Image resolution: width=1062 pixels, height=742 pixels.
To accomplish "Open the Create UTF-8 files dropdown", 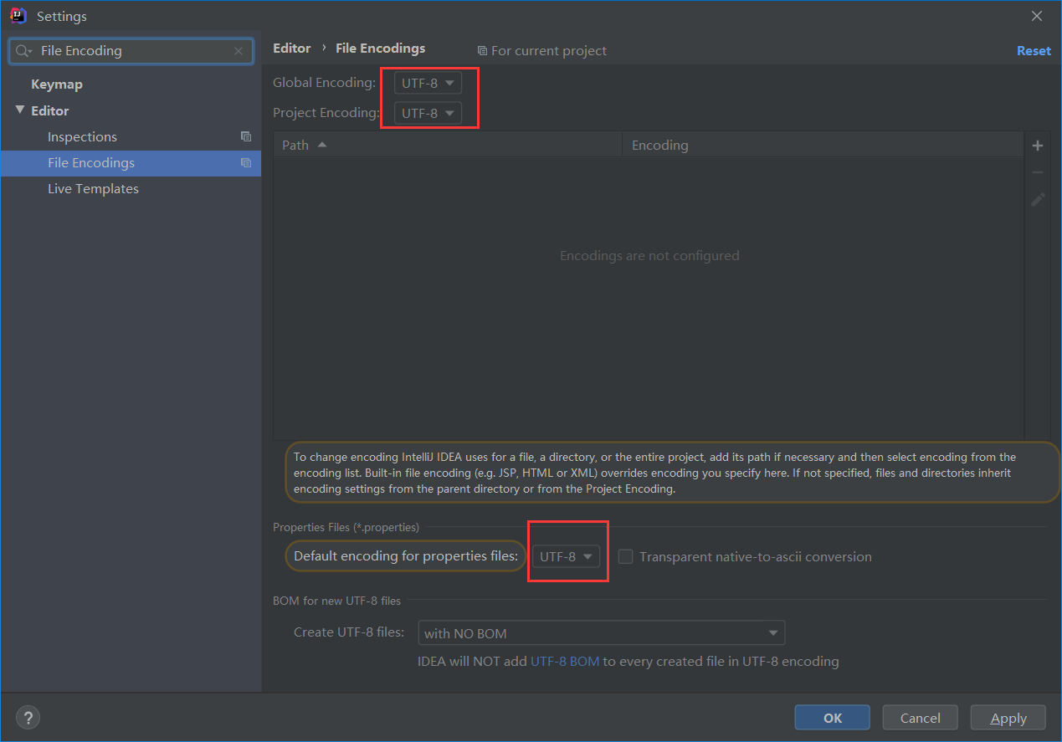I will click(x=601, y=632).
